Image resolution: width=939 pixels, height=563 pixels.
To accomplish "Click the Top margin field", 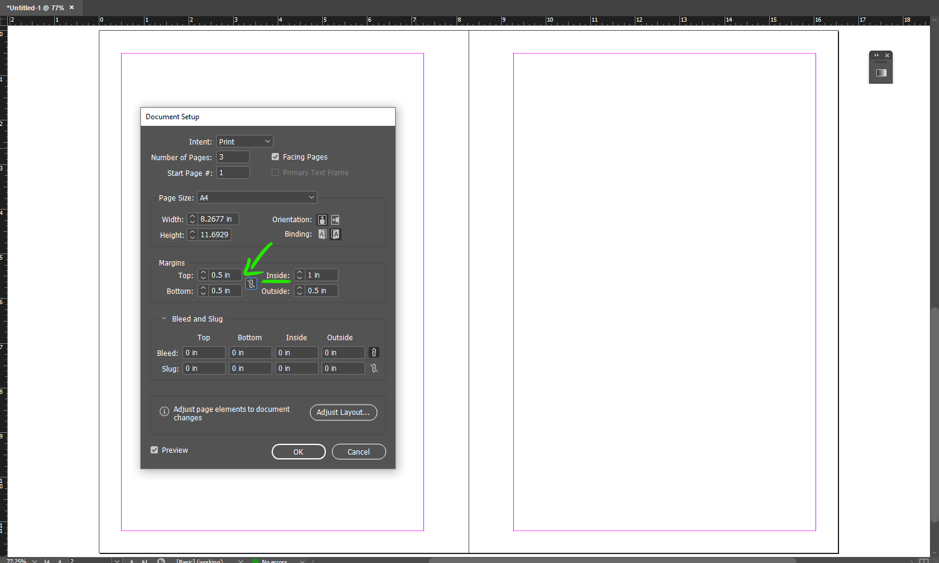I will click(225, 275).
